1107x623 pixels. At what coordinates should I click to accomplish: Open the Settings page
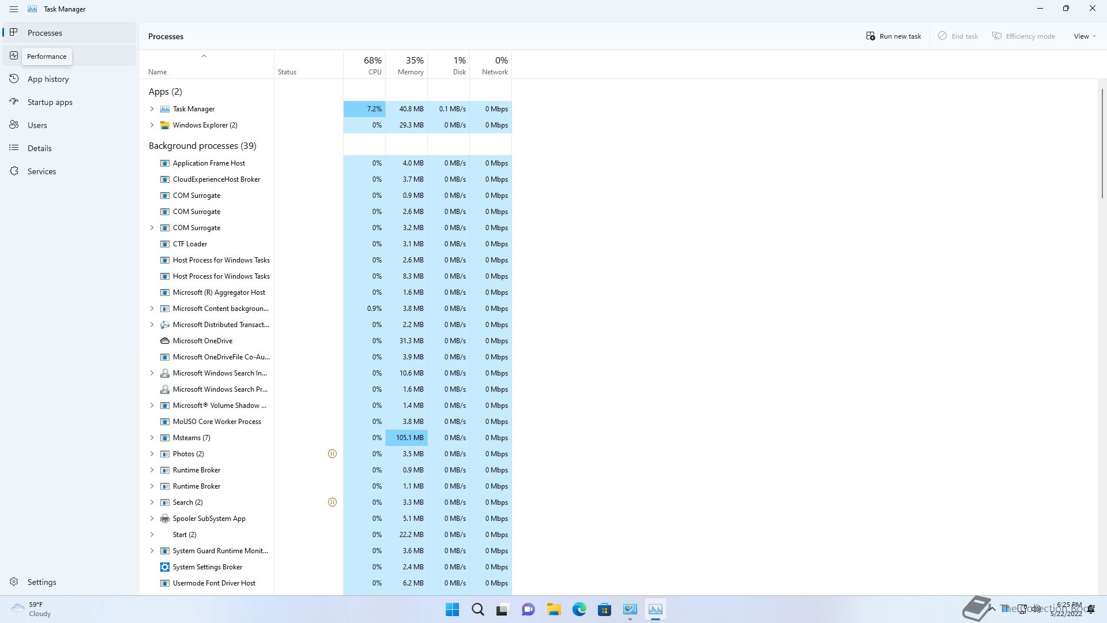coord(69,582)
